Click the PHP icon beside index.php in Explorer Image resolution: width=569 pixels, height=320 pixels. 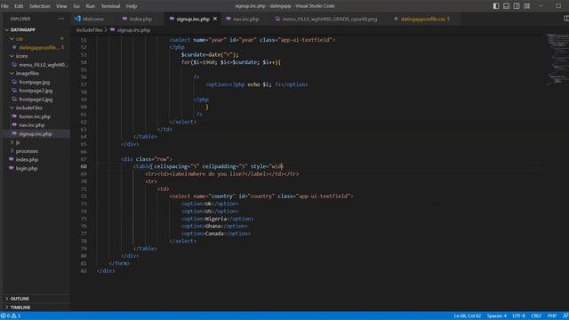pyautogui.click(x=12, y=159)
